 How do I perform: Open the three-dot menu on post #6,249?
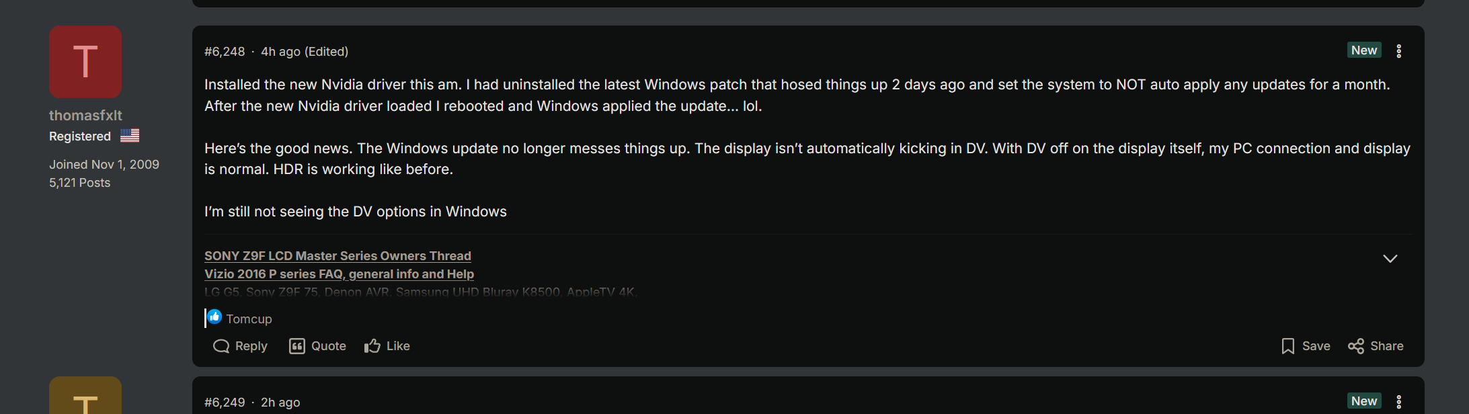click(1399, 401)
